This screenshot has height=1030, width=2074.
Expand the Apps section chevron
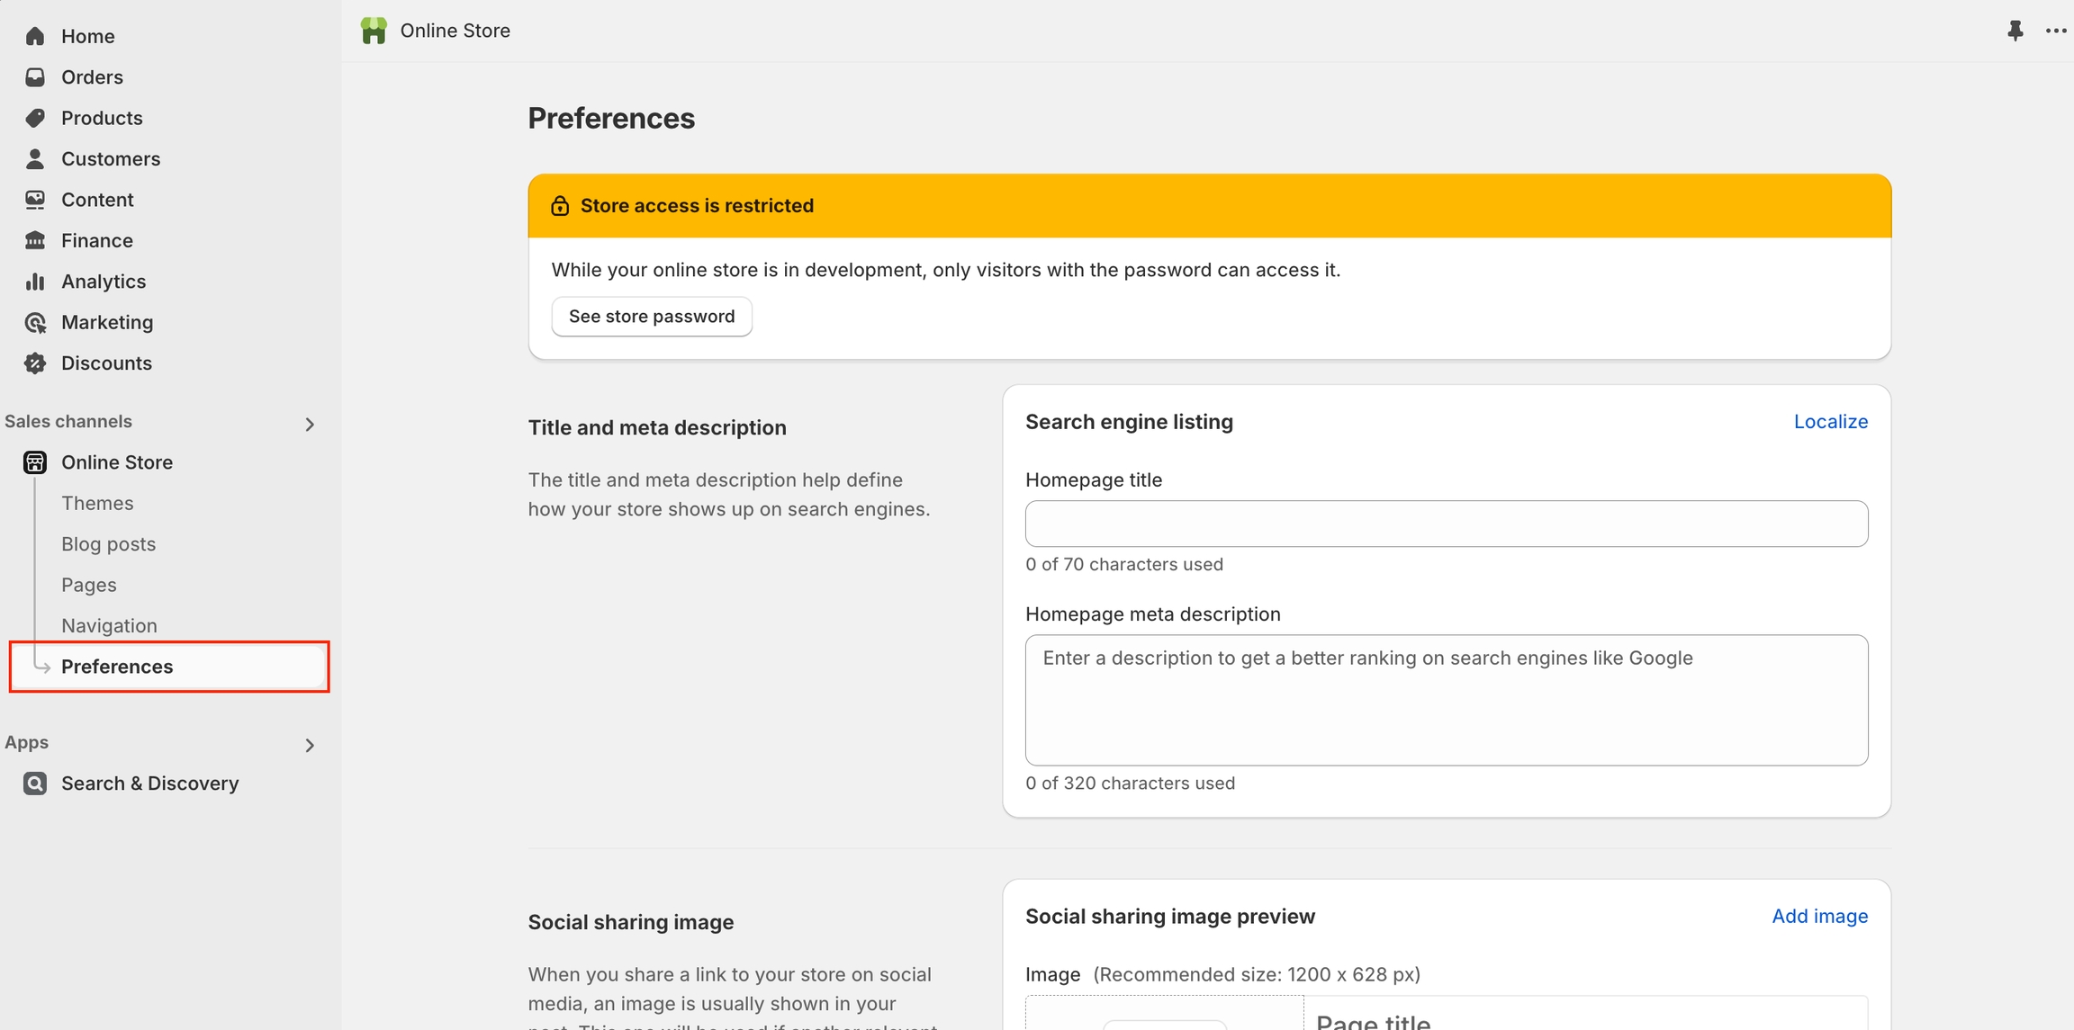[310, 745]
